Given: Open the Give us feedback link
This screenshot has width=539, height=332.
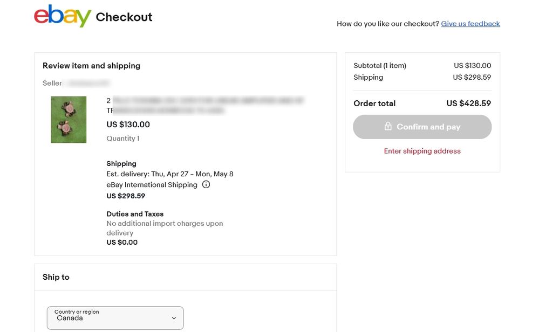Looking at the screenshot, I should (470, 24).
